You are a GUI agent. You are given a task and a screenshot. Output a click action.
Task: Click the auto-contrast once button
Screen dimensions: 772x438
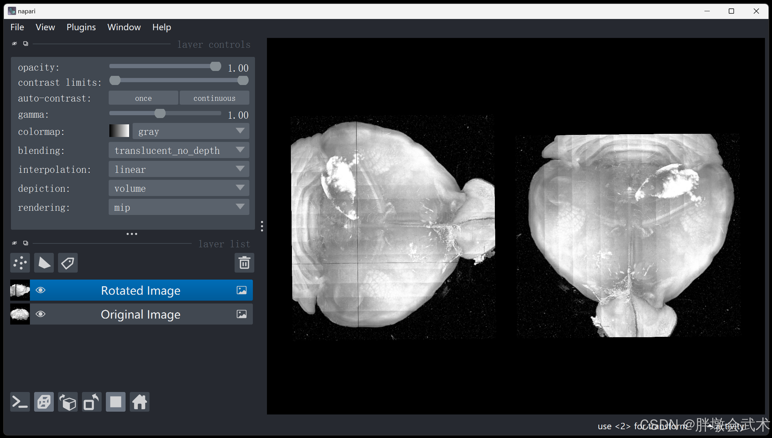click(143, 98)
